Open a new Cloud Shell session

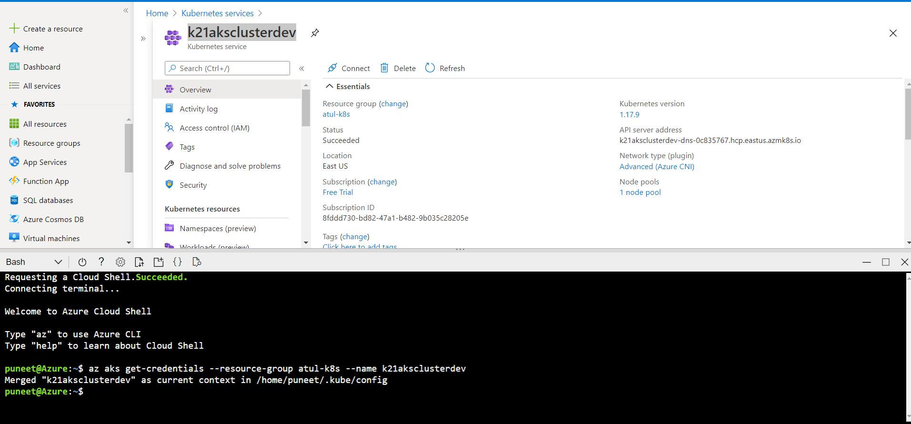pyautogui.click(x=159, y=262)
